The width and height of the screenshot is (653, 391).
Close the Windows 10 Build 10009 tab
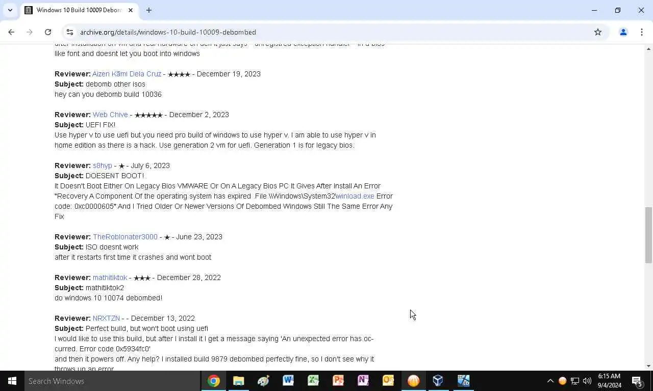pyautogui.click(x=131, y=10)
